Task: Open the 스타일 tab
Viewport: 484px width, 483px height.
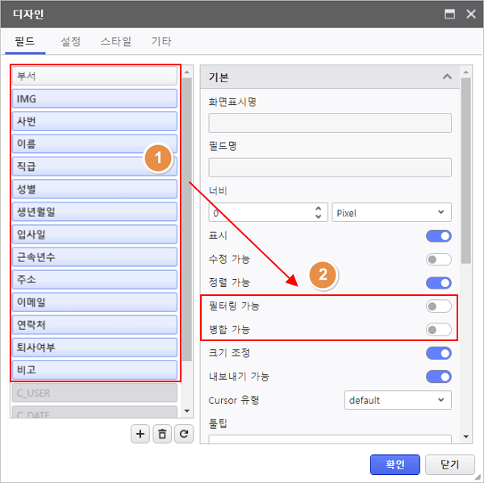Action: [116, 42]
